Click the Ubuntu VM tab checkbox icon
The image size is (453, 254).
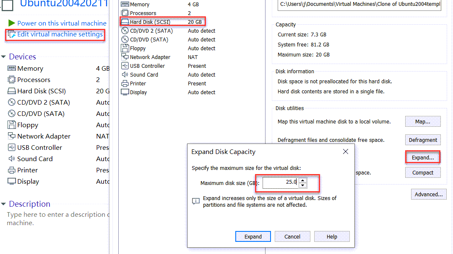[8, 5]
